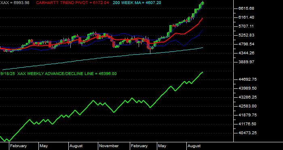This screenshot has width=283, height=150.
Task: Click the 5252.83 price axis value
Action: coord(246,35)
